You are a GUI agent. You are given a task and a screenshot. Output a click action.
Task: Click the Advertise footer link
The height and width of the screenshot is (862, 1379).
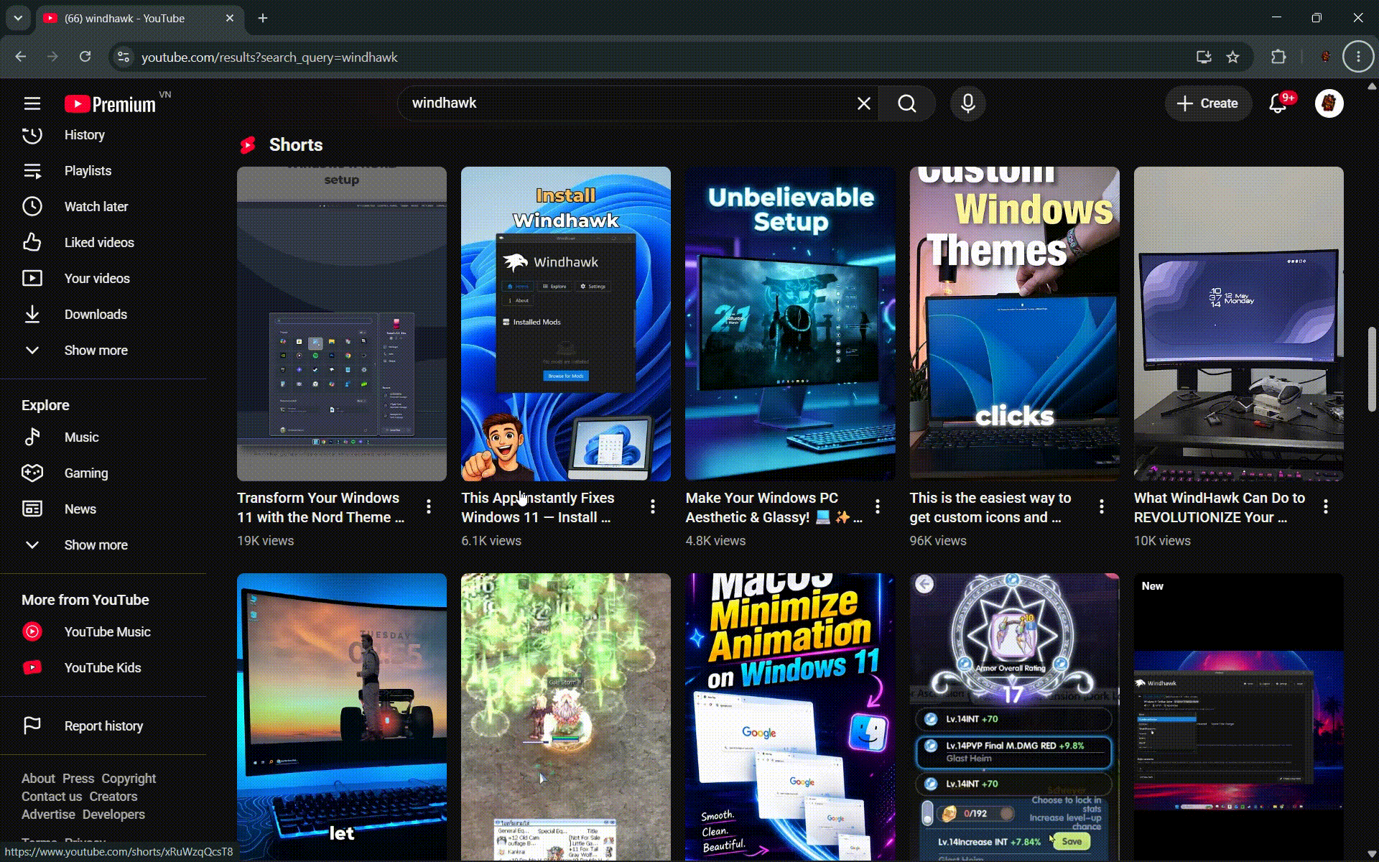pos(48,815)
